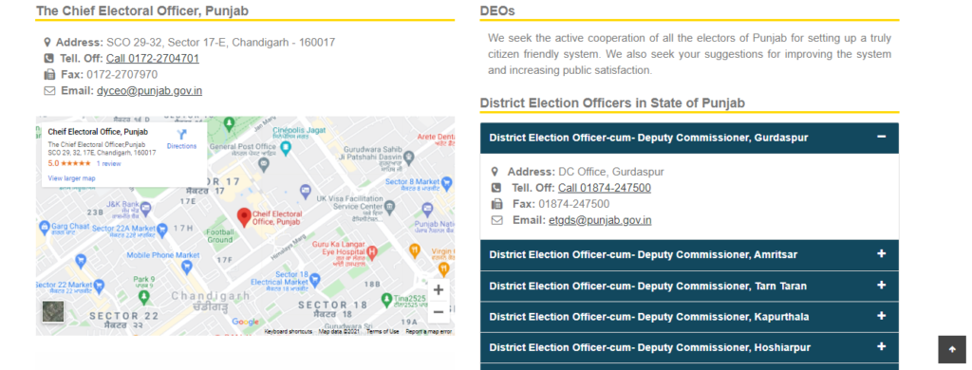Click the Google logo on map
Screen dimensions: 972x370
[246, 322]
